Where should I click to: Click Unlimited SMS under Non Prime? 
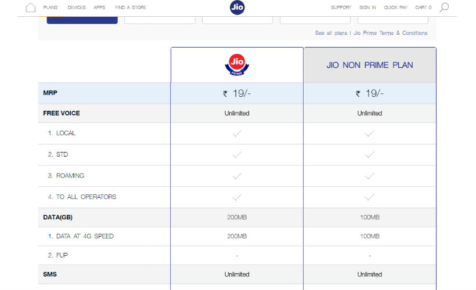[x=369, y=274]
